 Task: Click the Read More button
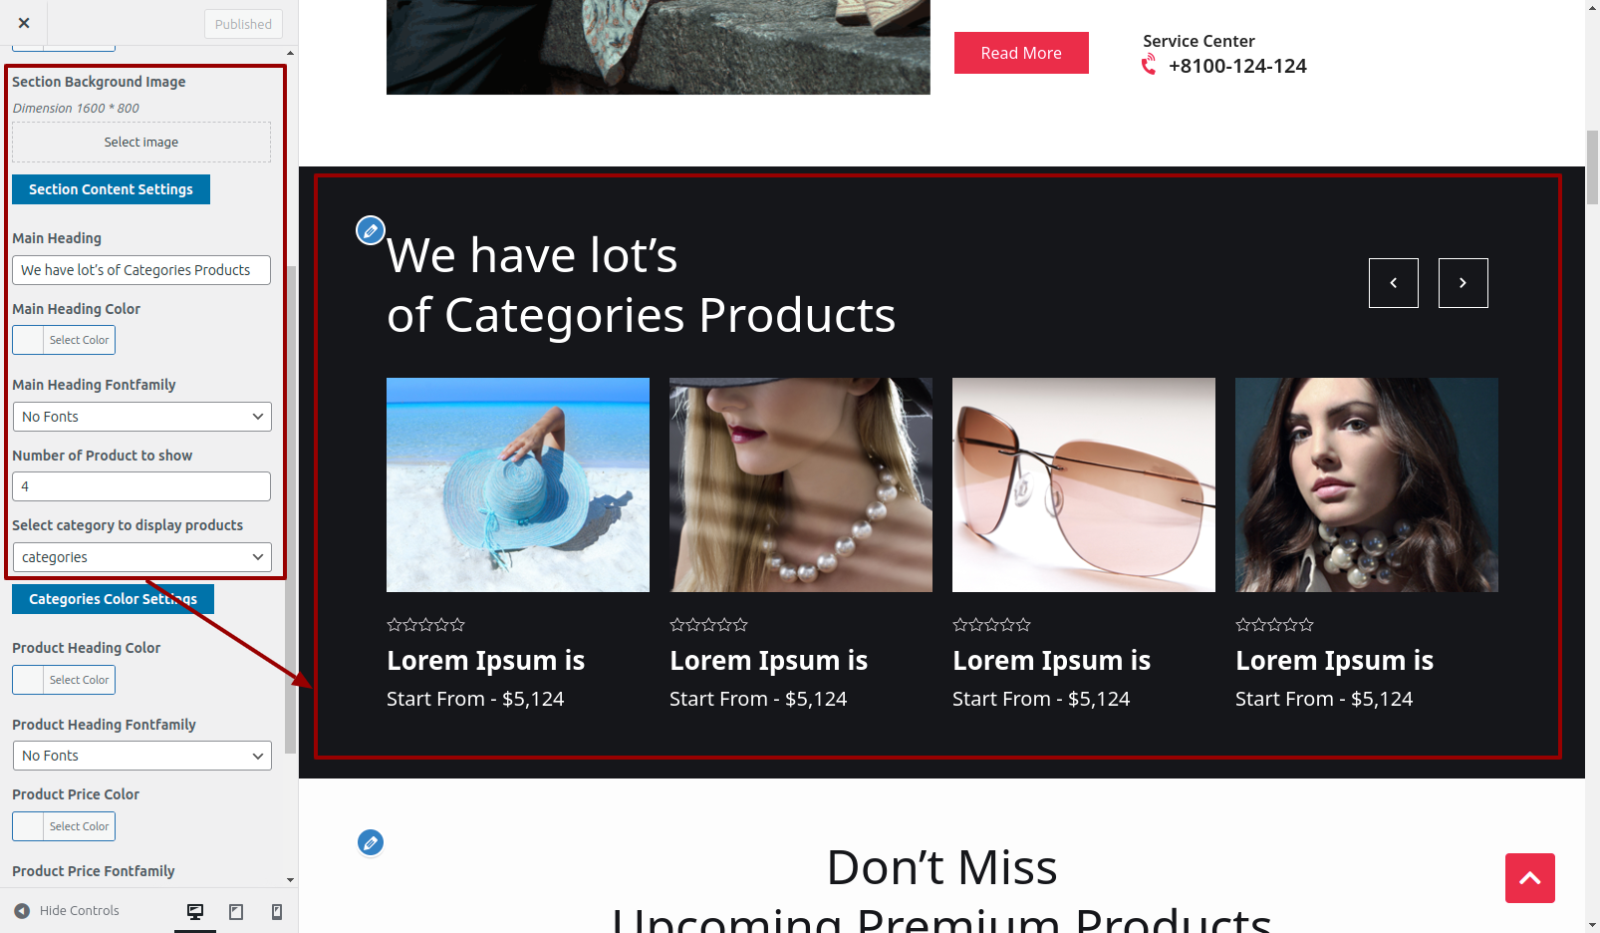click(1021, 53)
